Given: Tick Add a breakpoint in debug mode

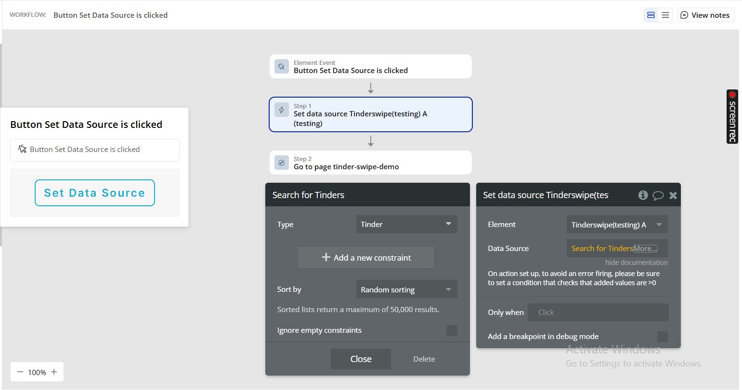Looking at the screenshot, I should pos(663,337).
